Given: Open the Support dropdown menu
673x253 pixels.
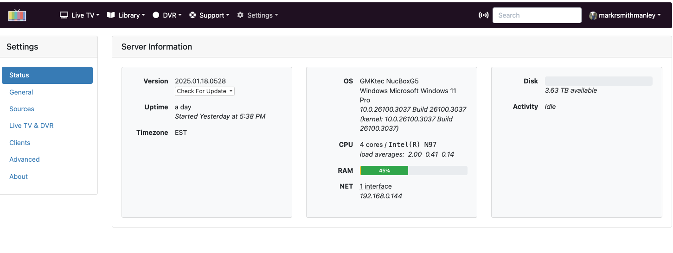Looking at the screenshot, I should coord(210,15).
